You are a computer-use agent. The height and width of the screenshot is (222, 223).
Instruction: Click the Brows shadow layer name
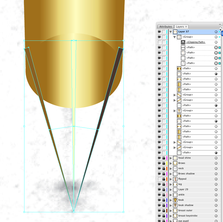pos(186,174)
